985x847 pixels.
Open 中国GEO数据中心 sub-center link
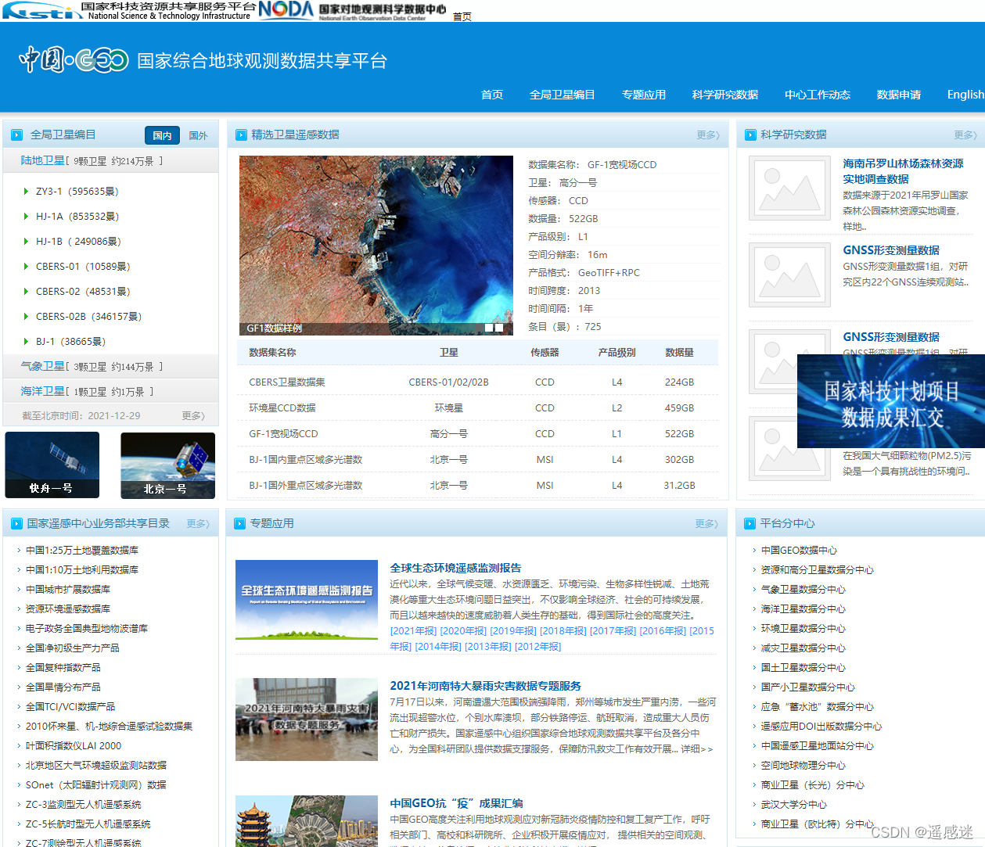point(799,551)
